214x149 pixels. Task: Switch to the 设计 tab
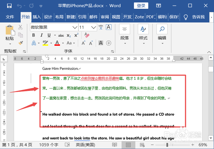pos(48,17)
